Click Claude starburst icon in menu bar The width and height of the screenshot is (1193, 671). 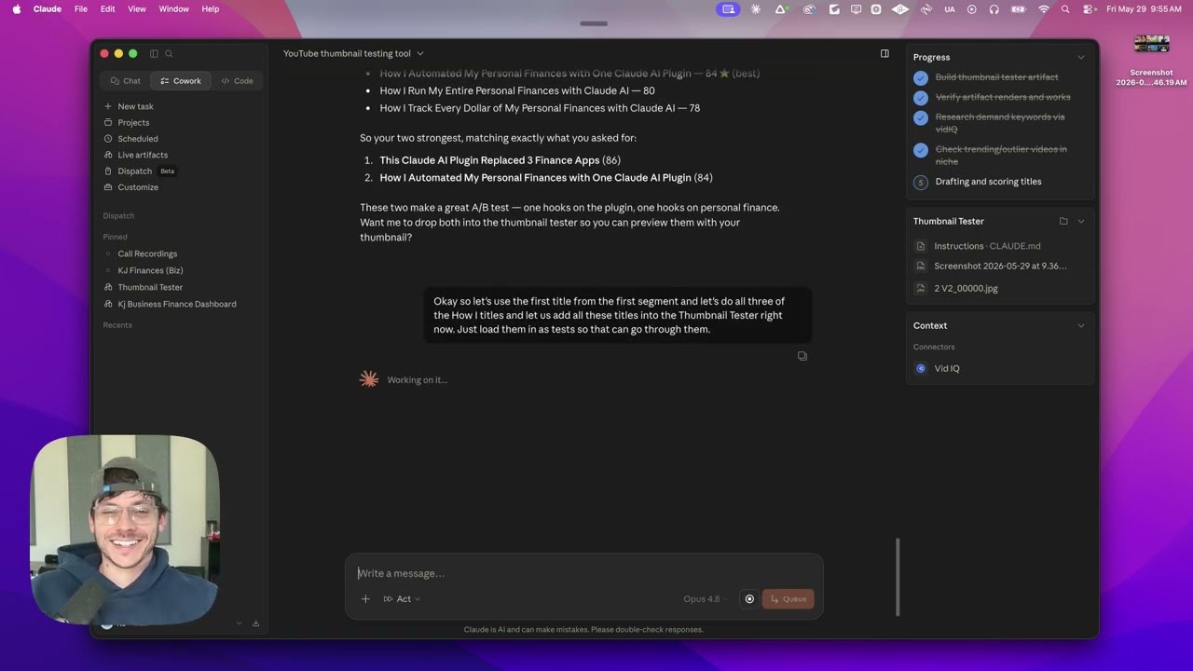pyautogui.click(x=756, y=9)
